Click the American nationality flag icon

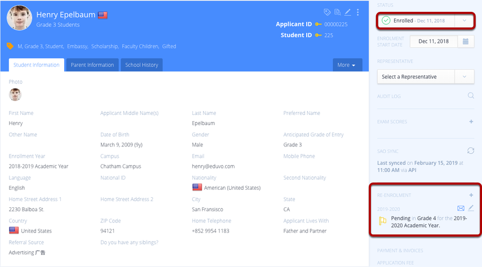(x=197, y=187)
